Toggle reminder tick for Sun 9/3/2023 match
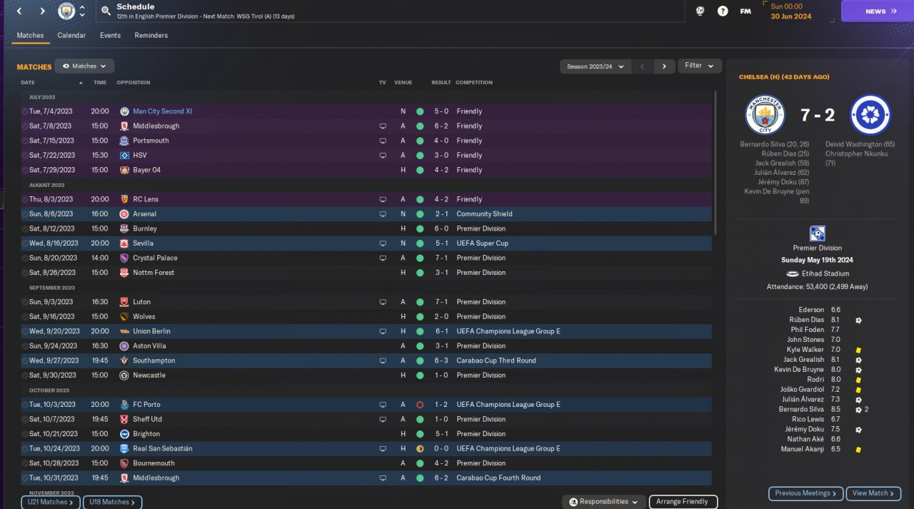 (25, 302)
